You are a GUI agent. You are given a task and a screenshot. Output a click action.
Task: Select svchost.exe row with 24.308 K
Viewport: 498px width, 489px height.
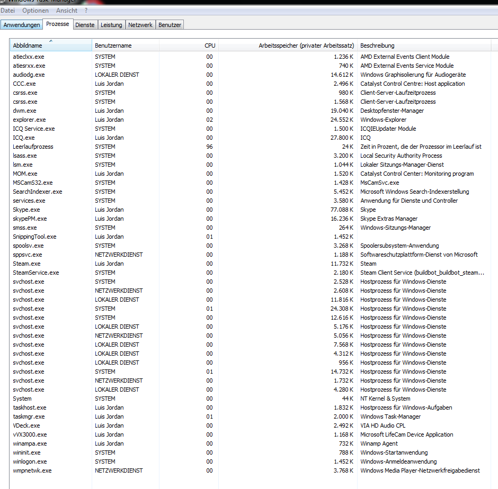pyautogui.click(x=250, y=309)
